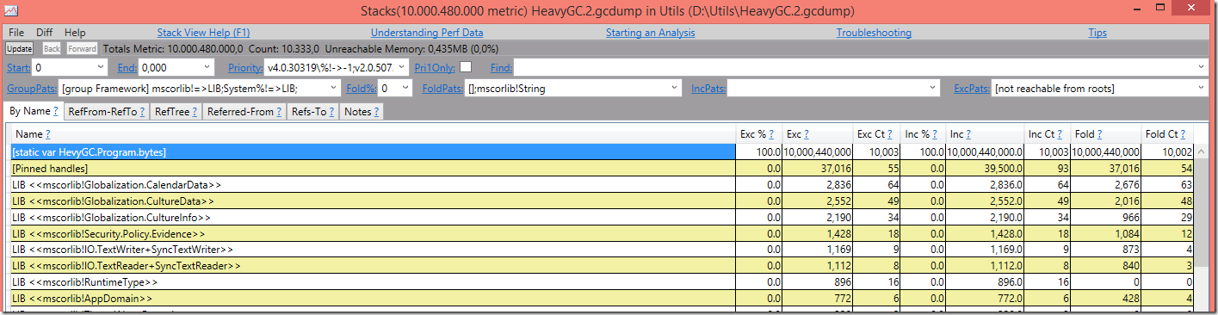
Task: Click the GroupPats label link
Action: pos(33,88)
